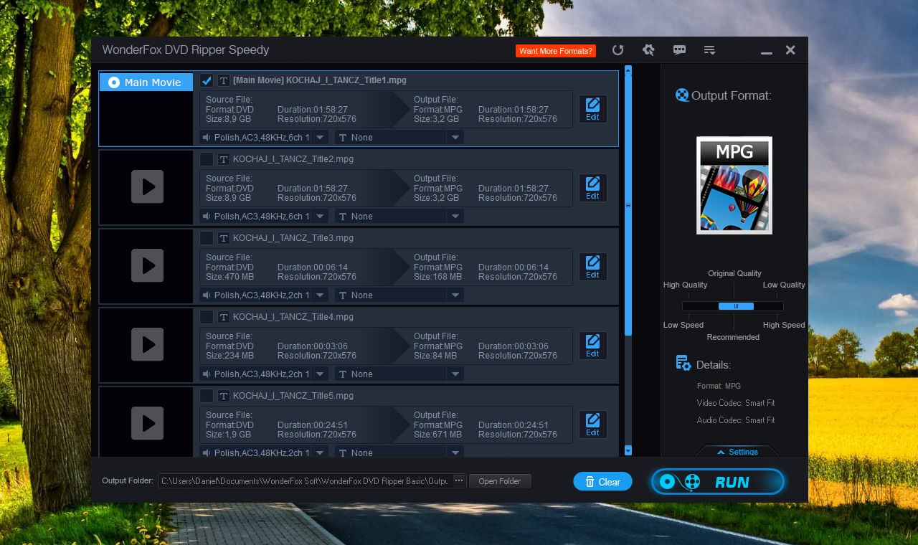Click rename T icon for Title5.mpg
The height and width of the screenshot is (545, 918).
click(x=224, y=396)
